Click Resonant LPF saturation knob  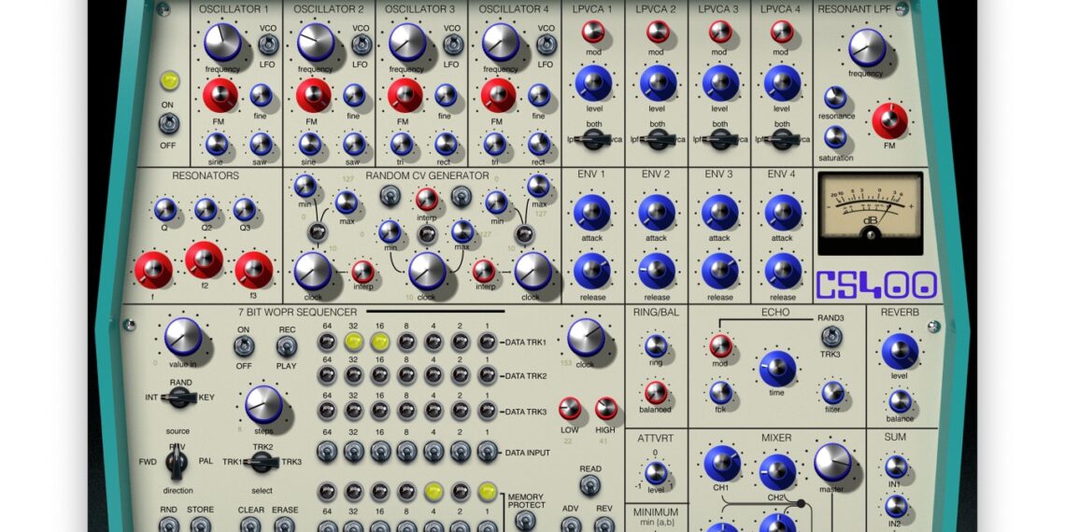coord(835,137)
